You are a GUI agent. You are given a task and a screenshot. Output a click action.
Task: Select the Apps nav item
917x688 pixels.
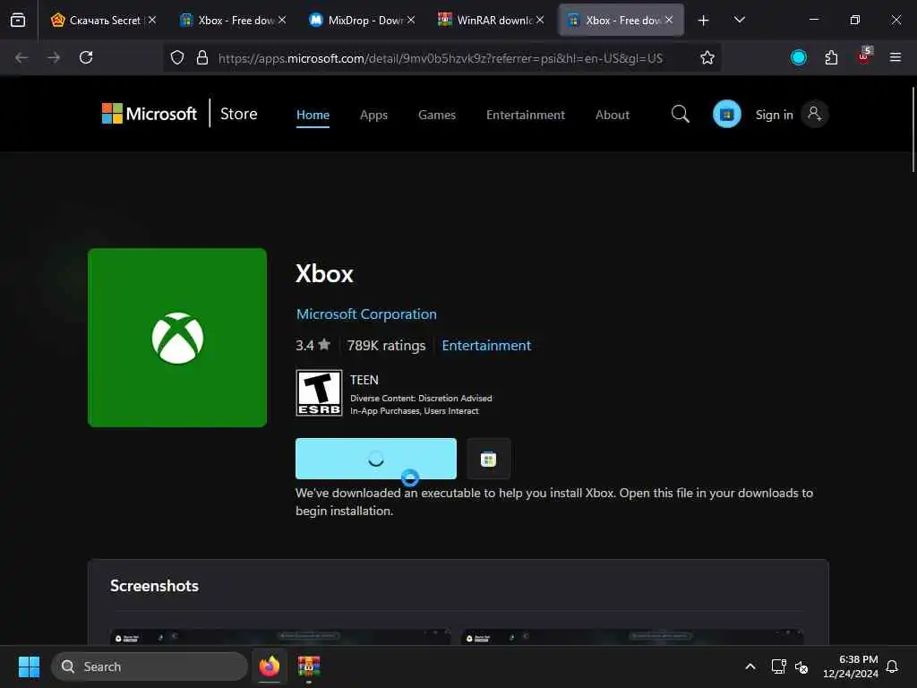[373, 115]
